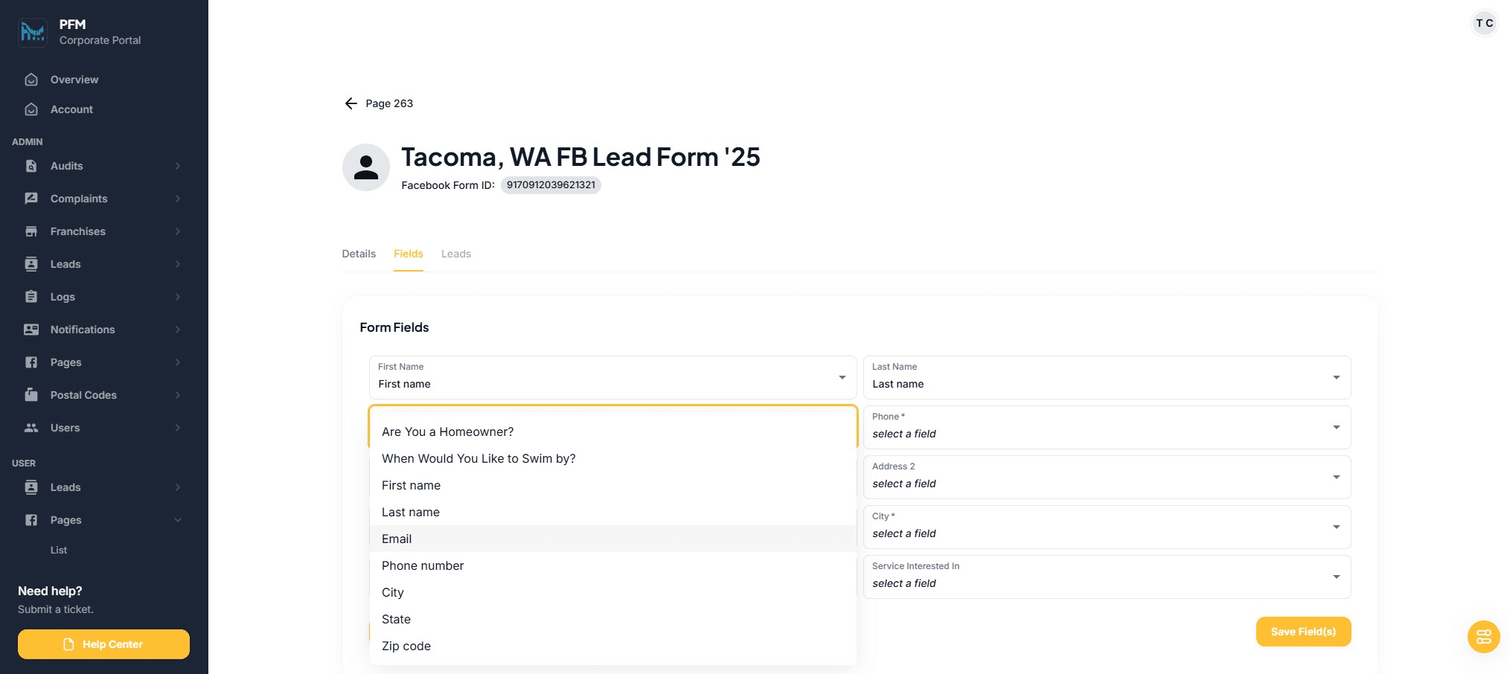Click the Audits sidebar icon

pyautogui.click(x=31, y=166)
